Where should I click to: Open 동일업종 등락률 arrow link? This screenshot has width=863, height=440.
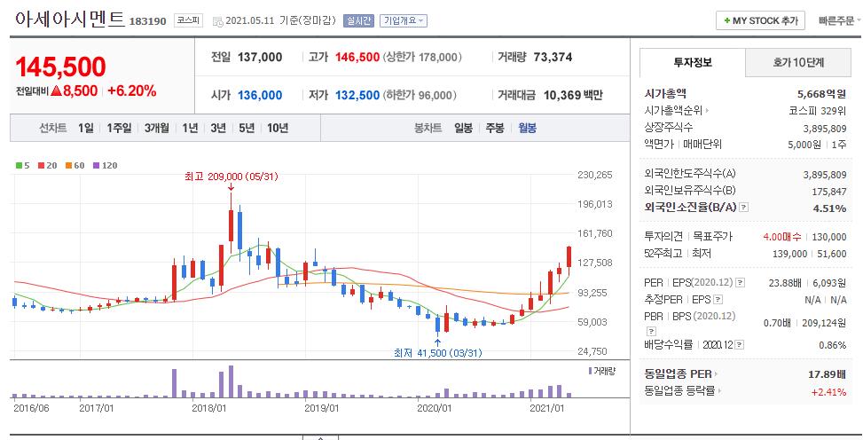(x=719, y=391)
